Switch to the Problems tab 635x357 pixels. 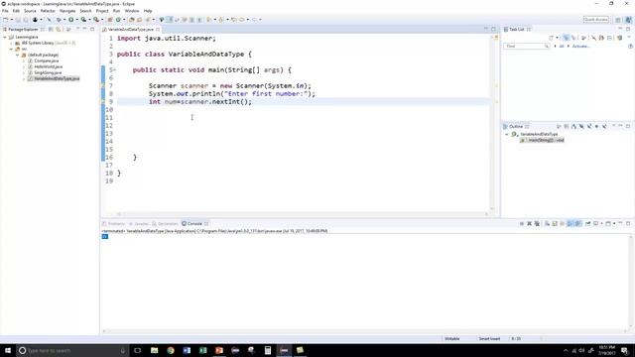[113, 224]
